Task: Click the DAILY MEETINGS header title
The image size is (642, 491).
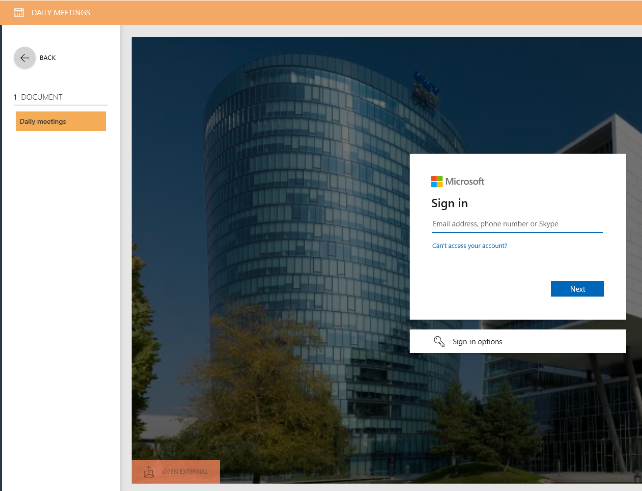Action: coord(61,13)
